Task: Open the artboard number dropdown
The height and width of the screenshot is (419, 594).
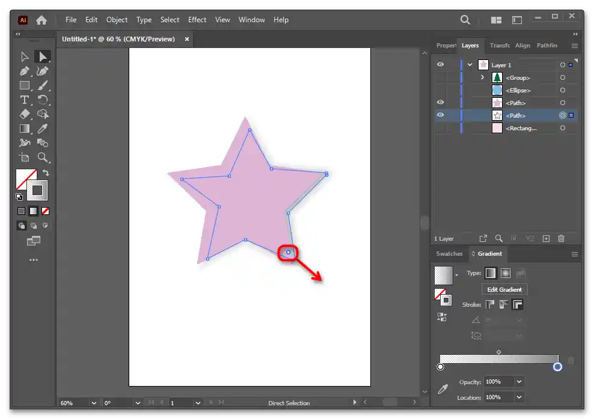Action: (198, 403)
